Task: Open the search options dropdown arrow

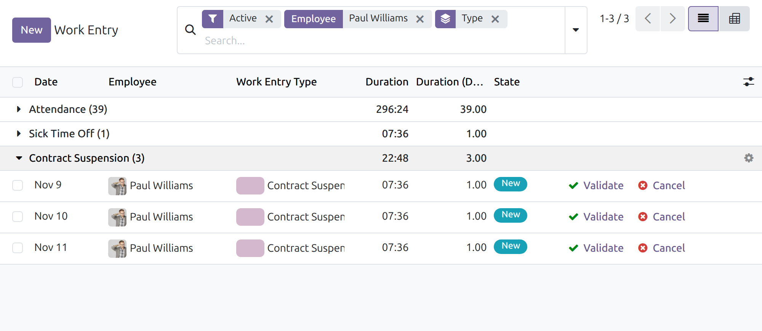Action: click(576, 30)
